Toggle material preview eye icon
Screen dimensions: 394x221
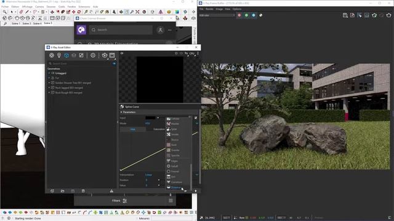(x=122, y=53)
